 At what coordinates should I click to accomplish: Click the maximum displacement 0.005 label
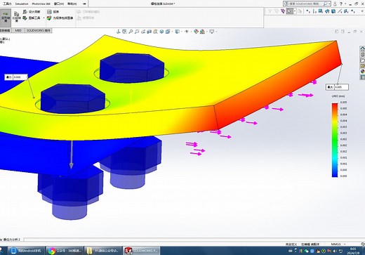(337, 87)
